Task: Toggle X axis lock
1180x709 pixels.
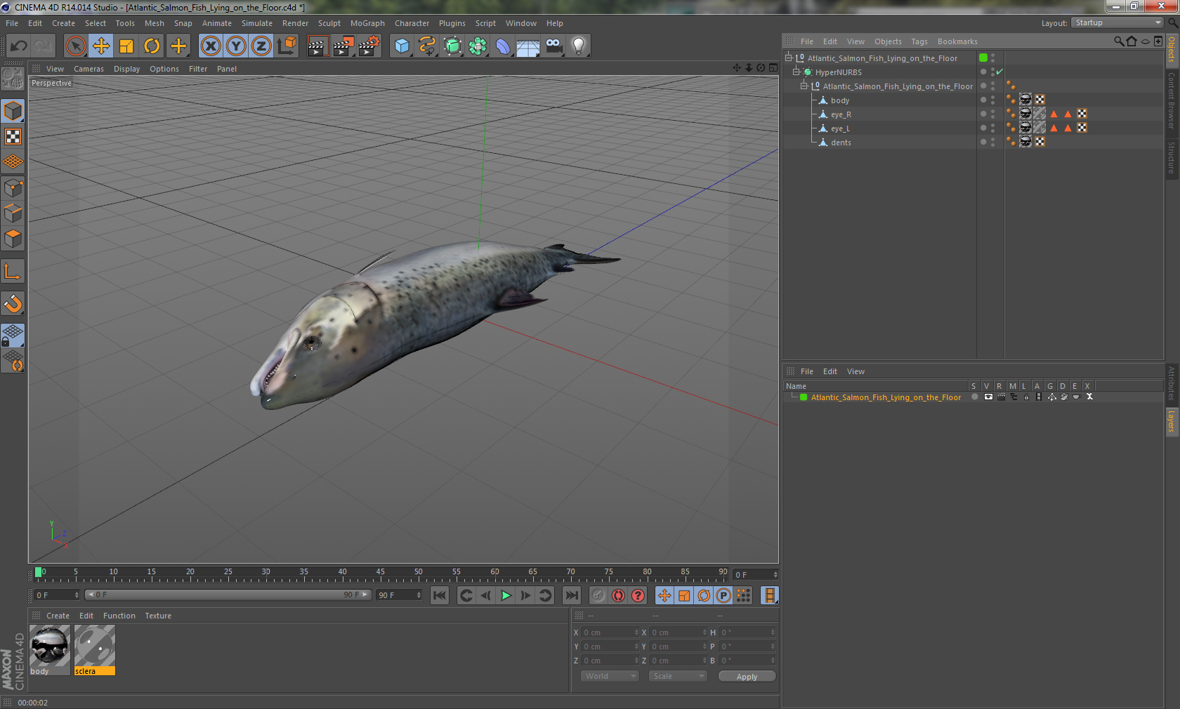Action: [x=211, y=46]
